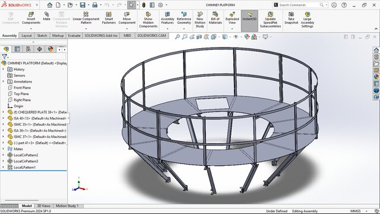The width and height of the screenshot is (380, 214).
Task: Click in Search Commands field
Action: click(299, 5)
